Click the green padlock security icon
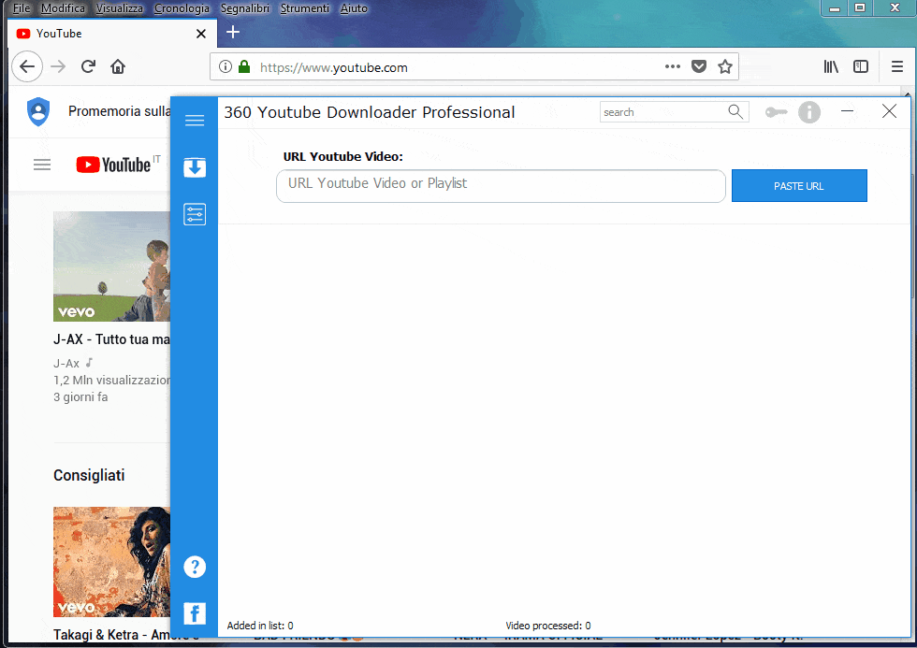This screenshot has width=917, height=648. click(x=244, y=66)
